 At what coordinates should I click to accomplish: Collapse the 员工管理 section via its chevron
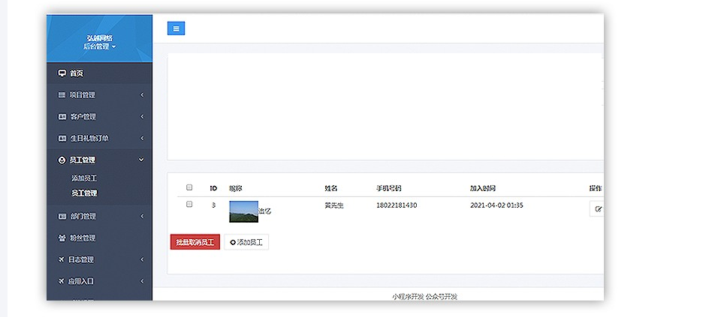141,160
